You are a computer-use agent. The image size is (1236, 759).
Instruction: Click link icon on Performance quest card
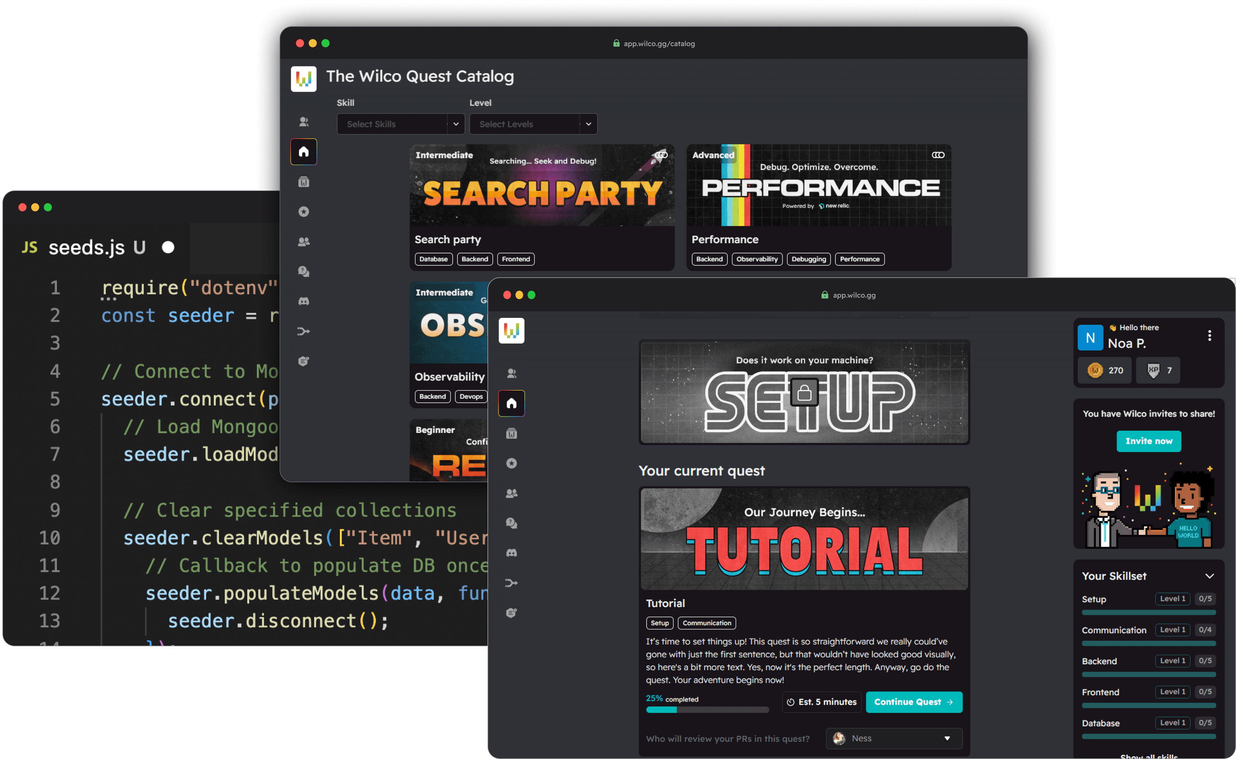(x=938, y=155)
